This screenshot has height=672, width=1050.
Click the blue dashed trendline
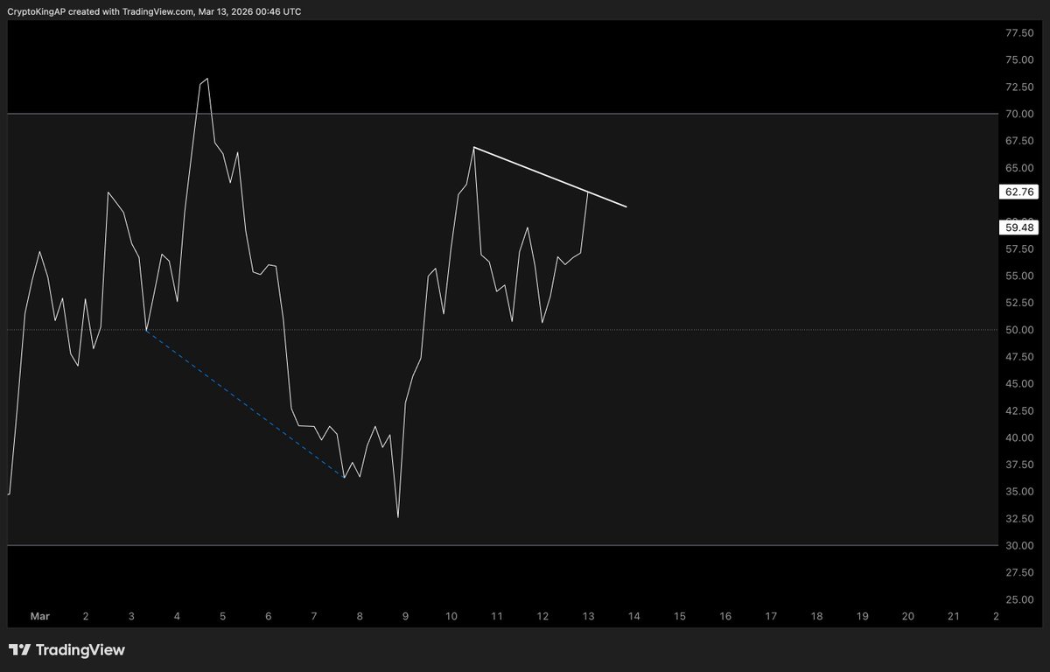[245, 403]
